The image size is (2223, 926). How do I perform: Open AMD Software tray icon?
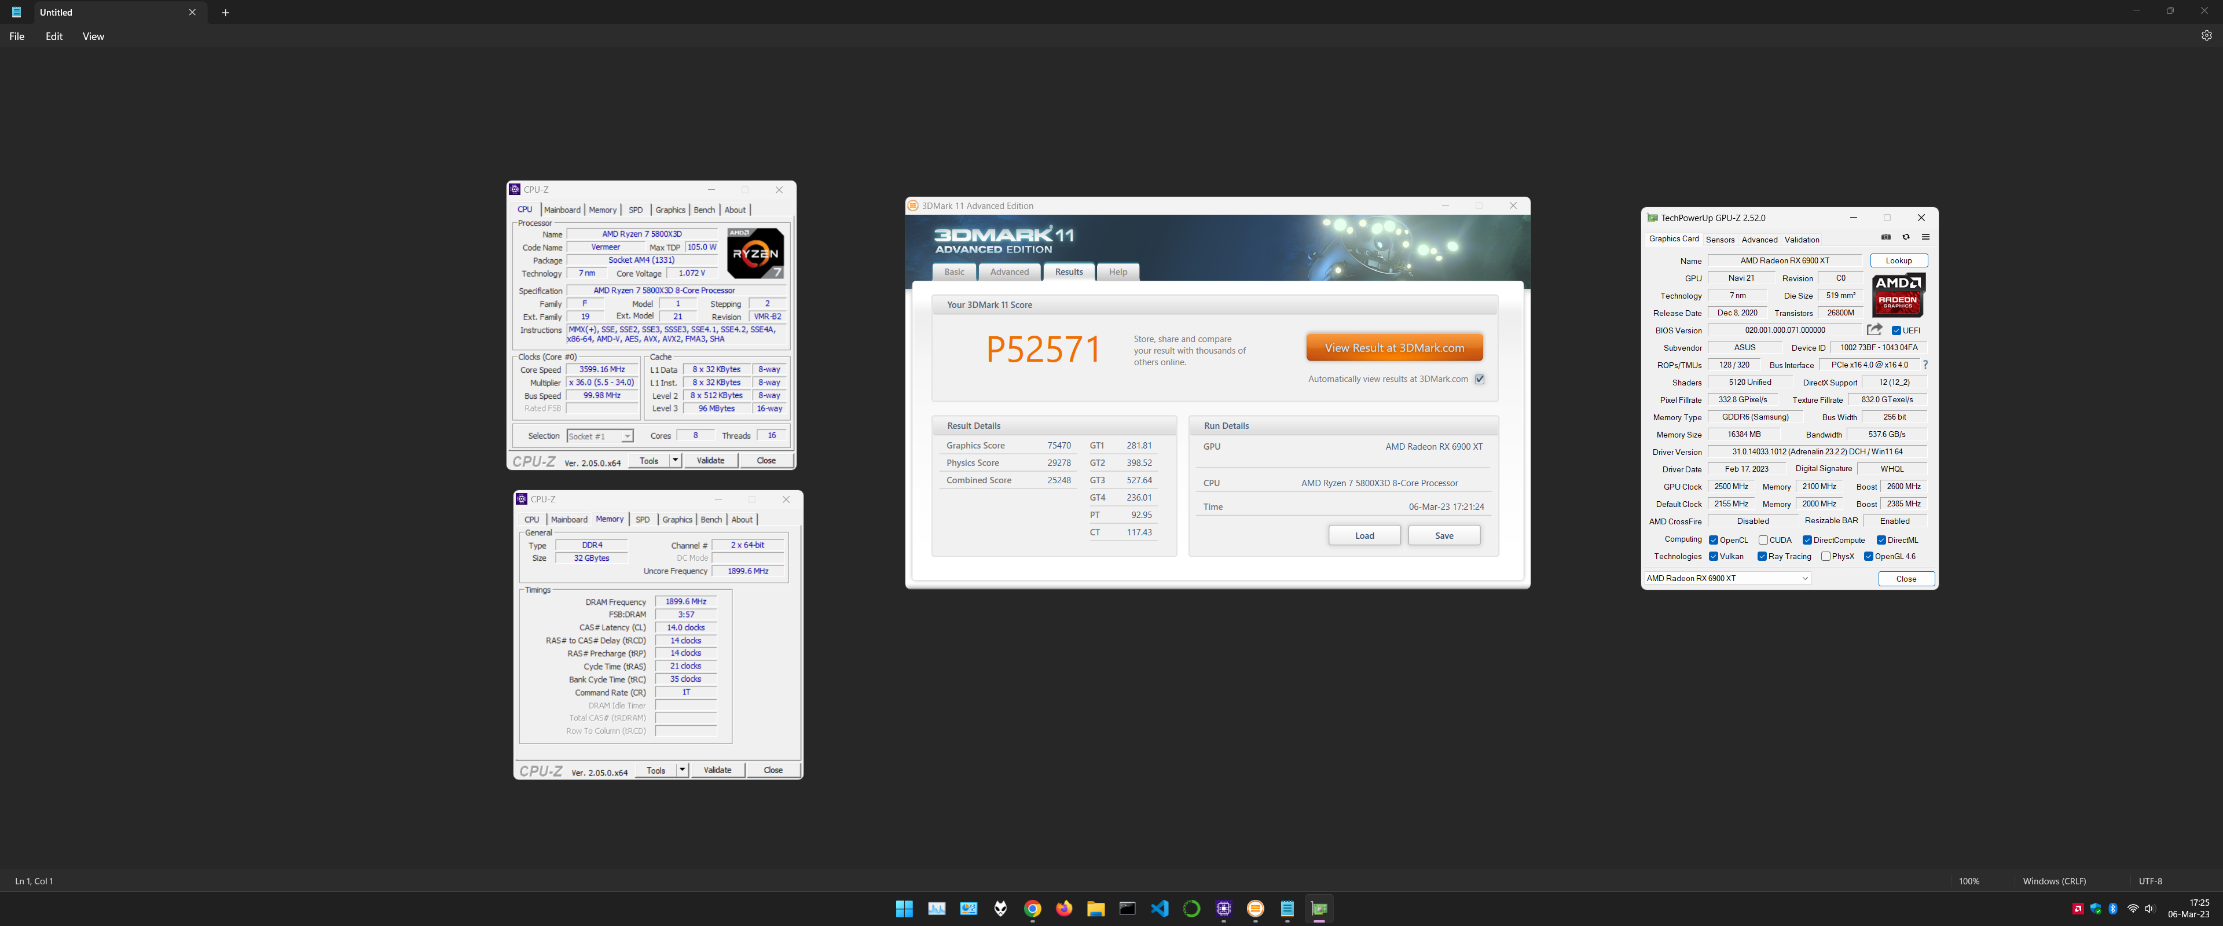tap(2077, 908)
